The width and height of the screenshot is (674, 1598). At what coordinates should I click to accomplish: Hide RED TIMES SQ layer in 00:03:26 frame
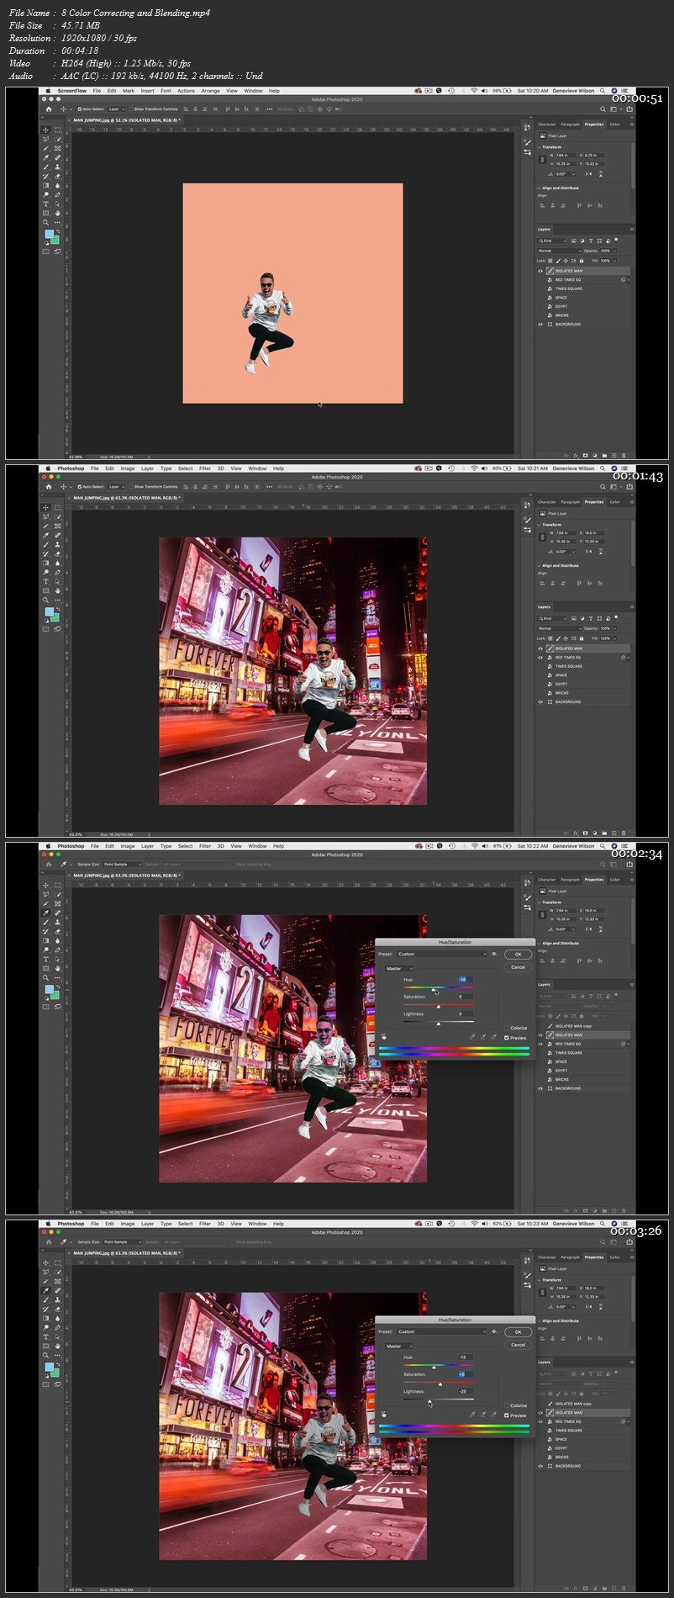pyautogui.click(x=540, y=1421)
